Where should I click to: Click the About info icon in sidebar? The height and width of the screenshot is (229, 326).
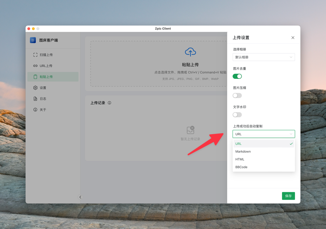[35, 110]
